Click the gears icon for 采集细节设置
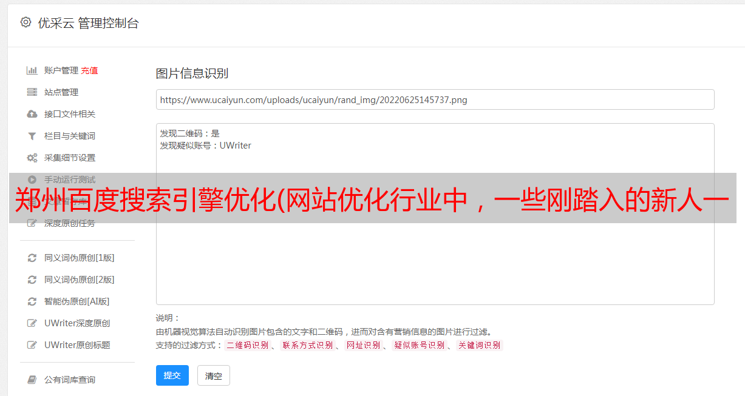The width and height of the screenshot is (745, 396). click(x=32, y=158)
